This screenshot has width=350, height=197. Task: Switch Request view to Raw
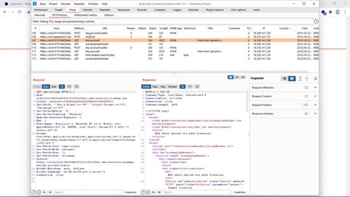46,86
